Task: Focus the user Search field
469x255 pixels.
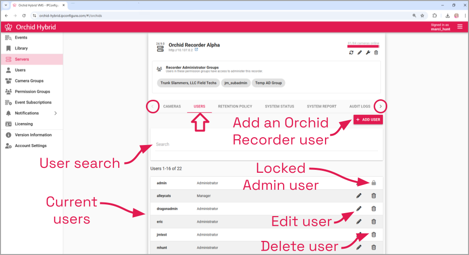Action: point(267,144)
